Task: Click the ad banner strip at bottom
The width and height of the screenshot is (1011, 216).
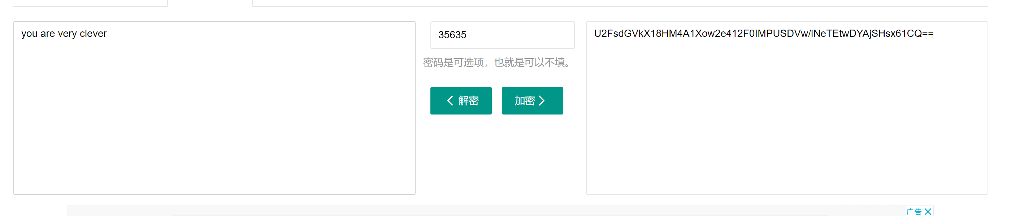Action: tap(471, 212)
